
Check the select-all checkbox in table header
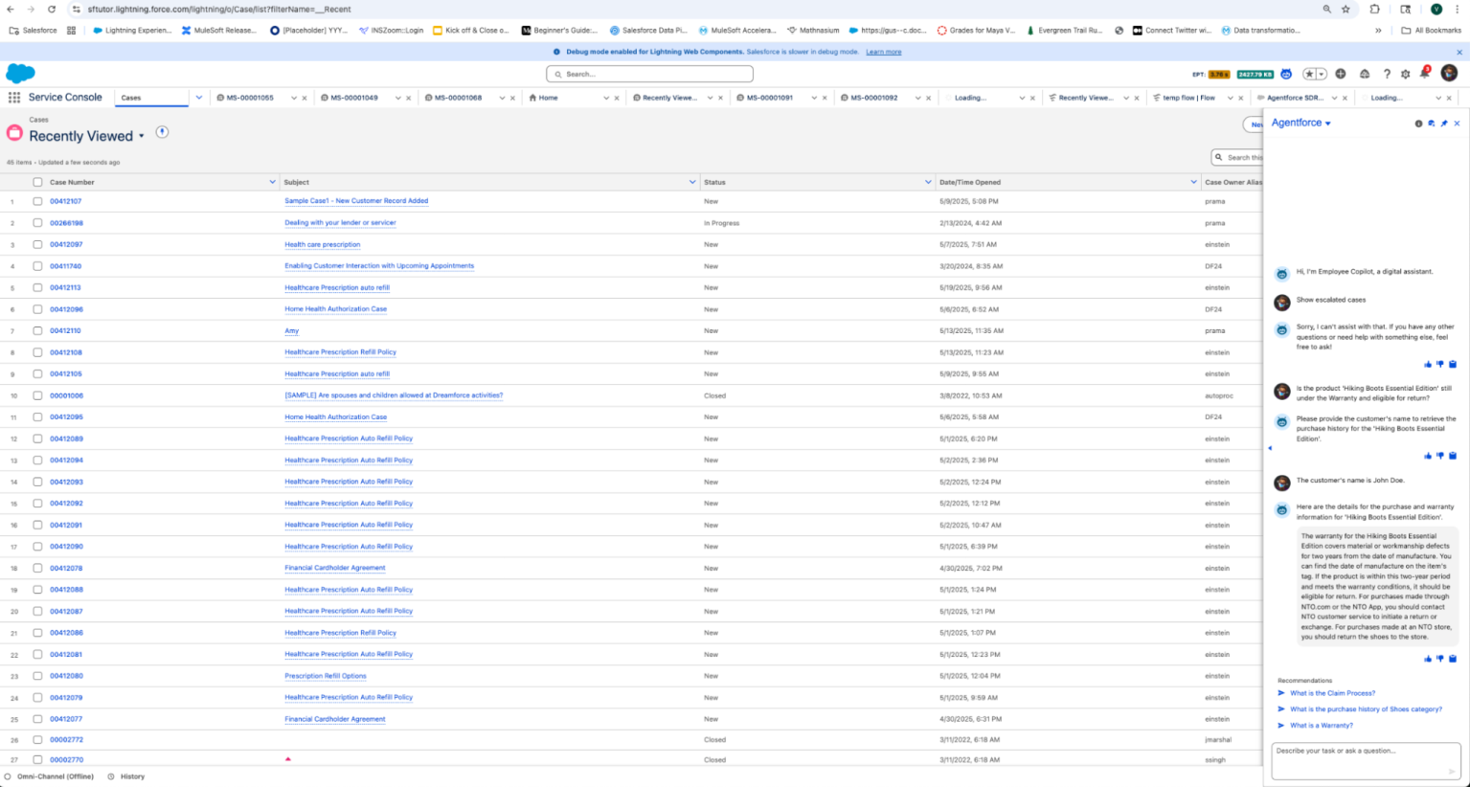click(37, 182)
